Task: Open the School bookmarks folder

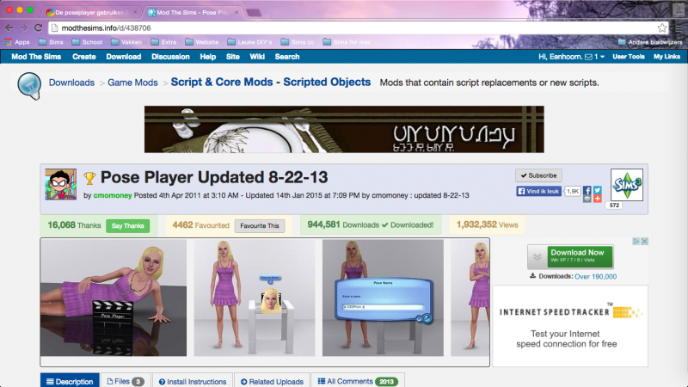Action: point(87,42)
